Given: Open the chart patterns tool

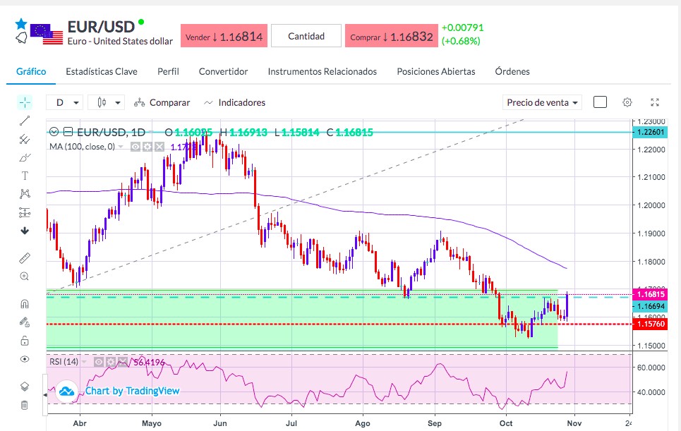Looking at the screenshot, I should [25, 193].
